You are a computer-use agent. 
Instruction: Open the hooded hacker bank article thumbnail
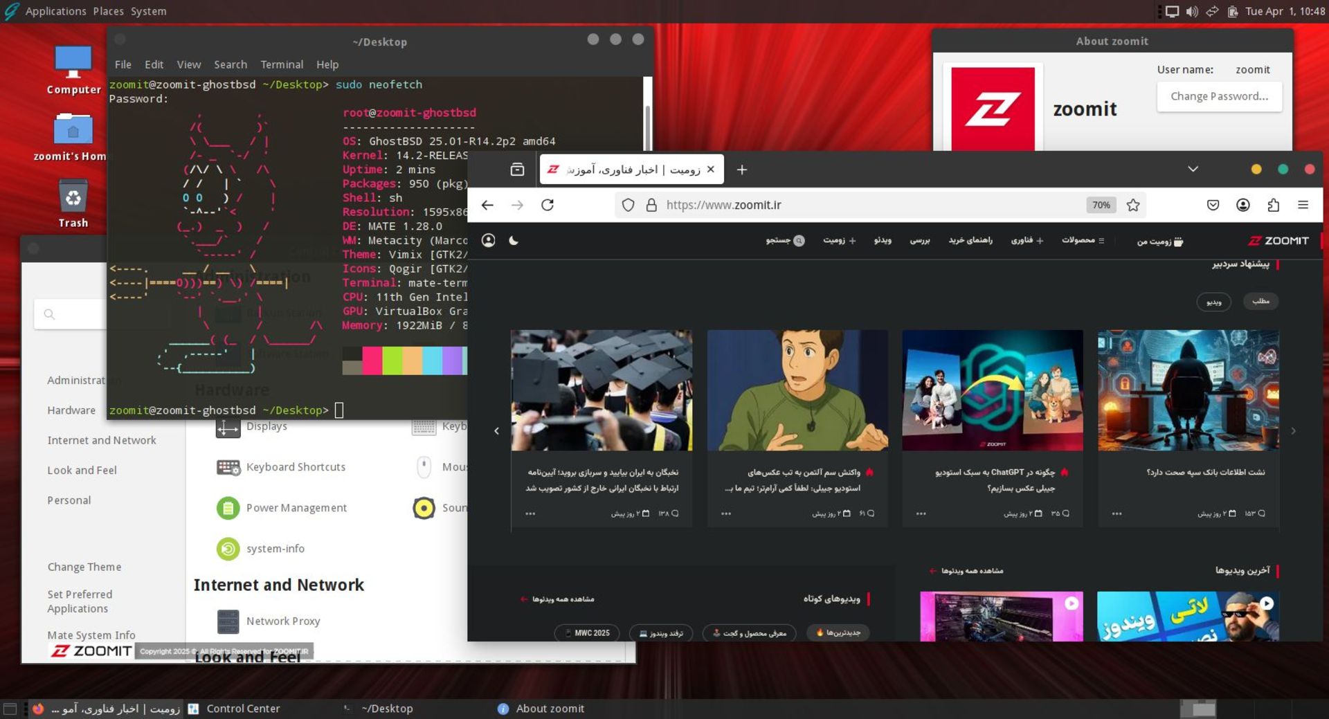tap(1188, 390)
